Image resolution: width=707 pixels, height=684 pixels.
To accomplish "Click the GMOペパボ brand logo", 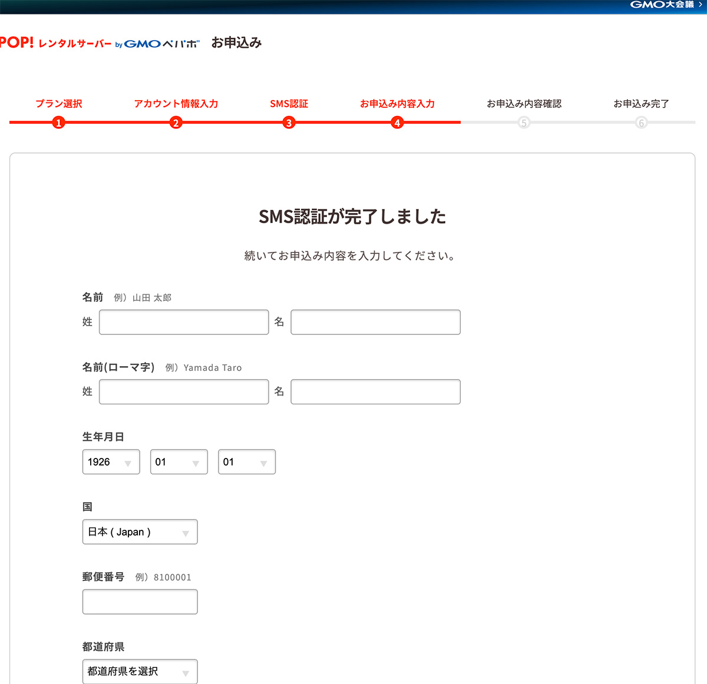I will pos(159,43).
